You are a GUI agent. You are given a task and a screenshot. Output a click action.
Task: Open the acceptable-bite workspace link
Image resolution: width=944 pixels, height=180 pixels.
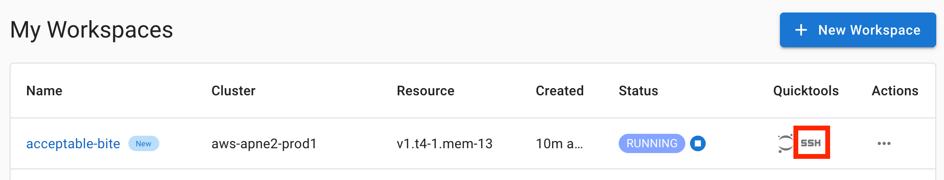tap(73, 143)
